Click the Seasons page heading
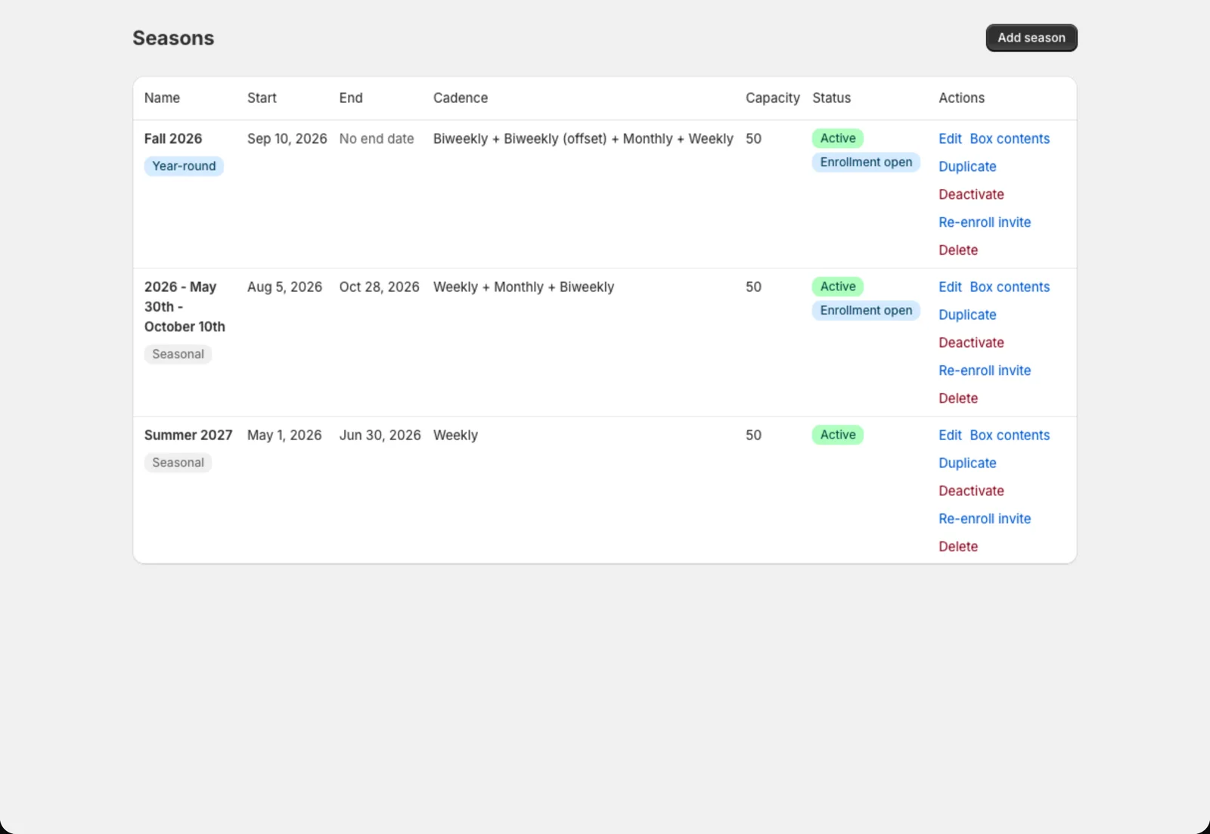1210x834 pixels. point(173,38)
